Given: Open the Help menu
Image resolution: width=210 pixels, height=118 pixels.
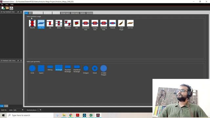Looking at the screenshot, I should 12,5.
